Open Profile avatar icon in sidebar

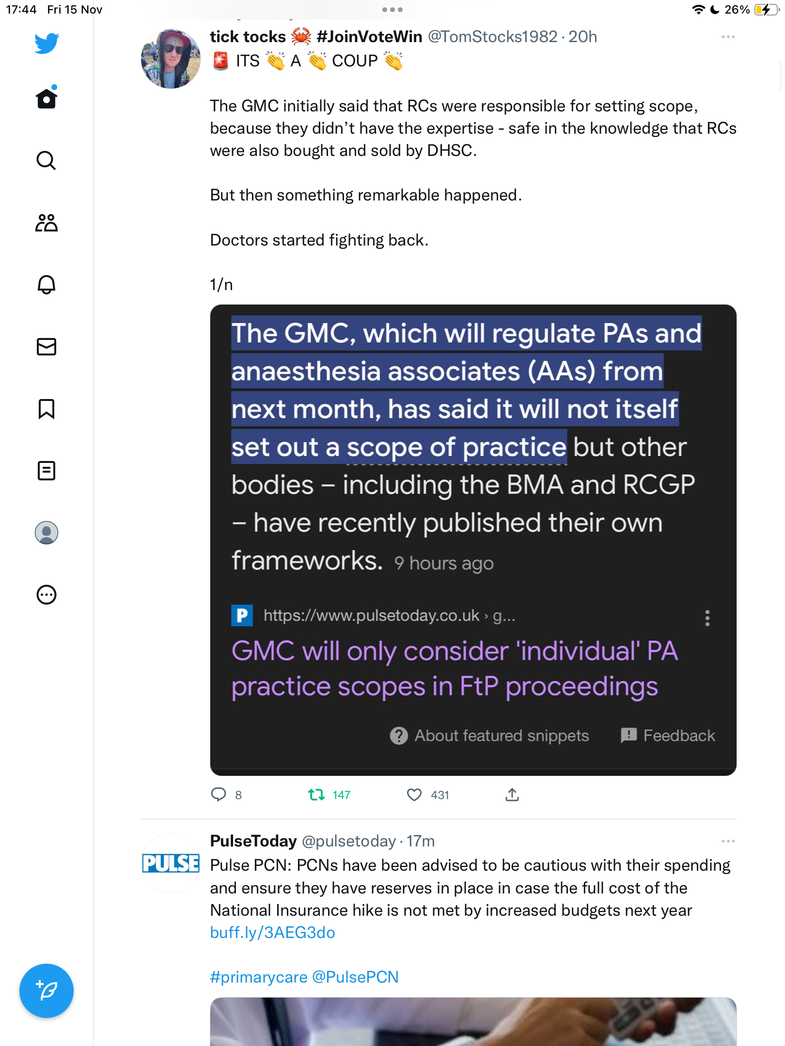point(47,533)
